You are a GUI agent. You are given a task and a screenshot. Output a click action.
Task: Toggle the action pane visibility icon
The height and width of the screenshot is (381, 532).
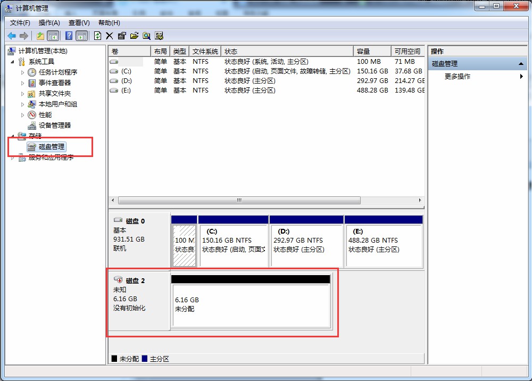tap(81, 36)
